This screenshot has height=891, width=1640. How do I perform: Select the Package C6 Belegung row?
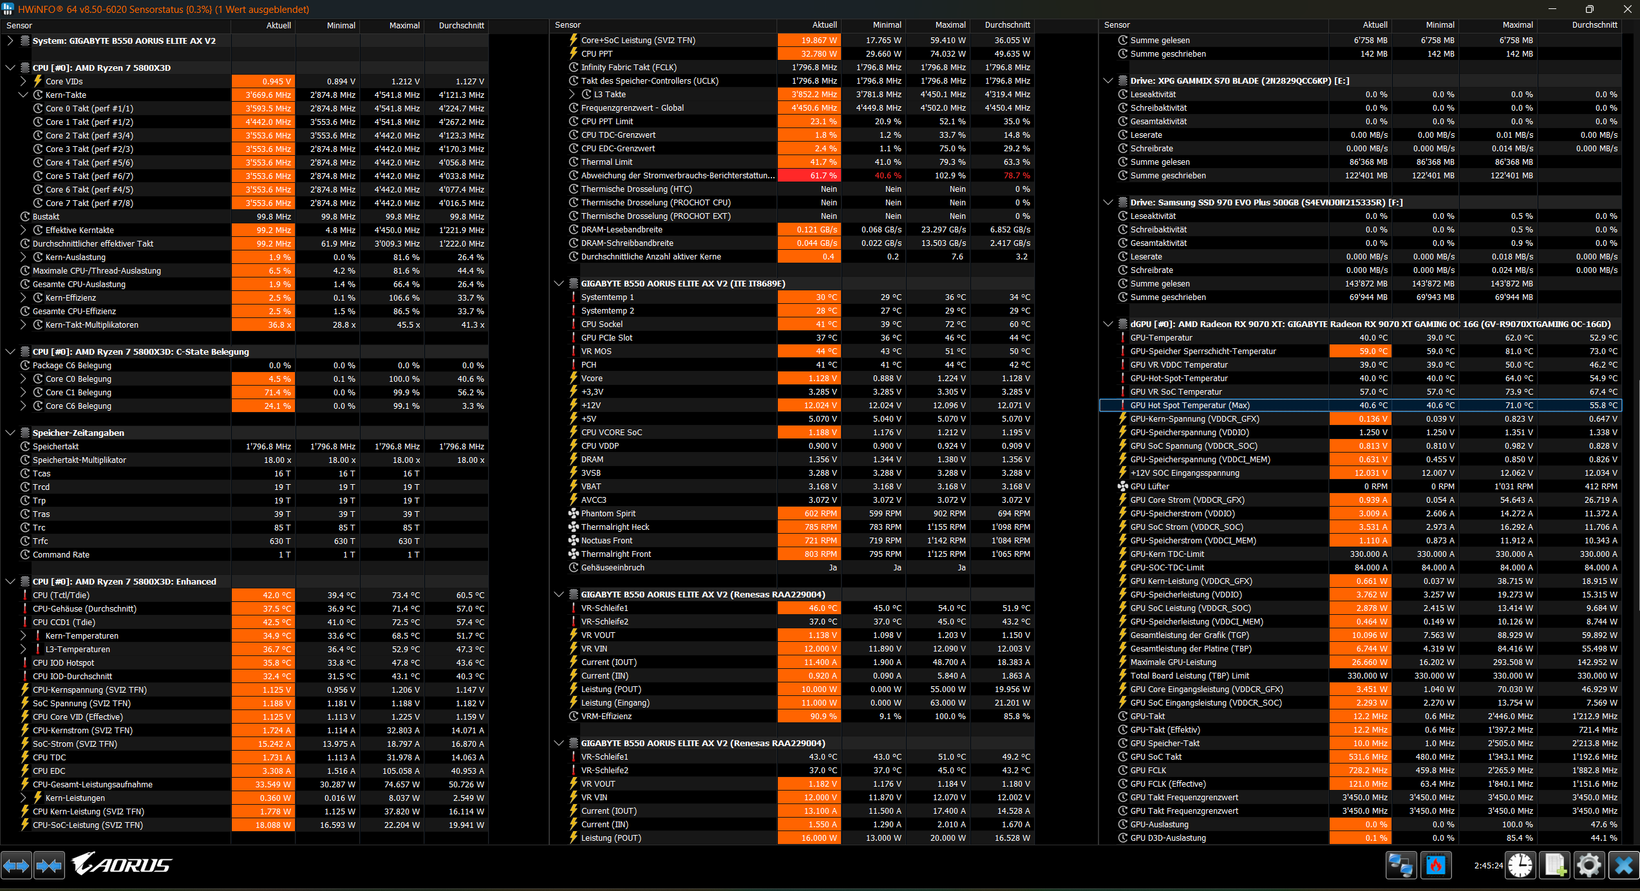point(245,365)
